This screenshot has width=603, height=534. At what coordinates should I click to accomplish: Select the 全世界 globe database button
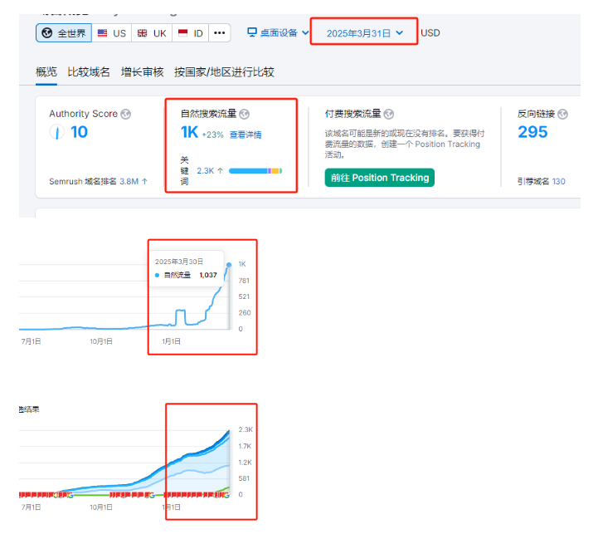pos(63,33)
